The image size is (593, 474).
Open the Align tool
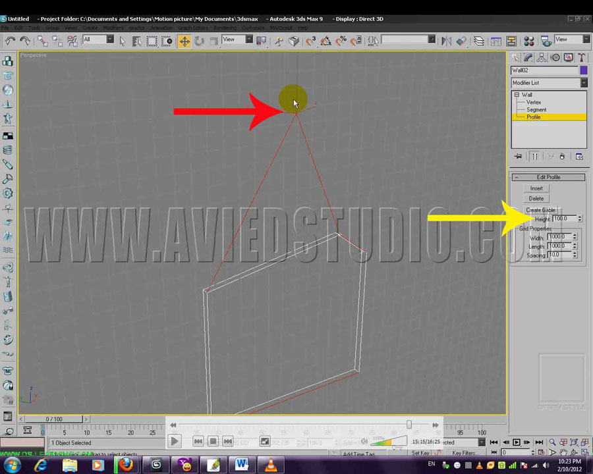click(x=461, y=41)
